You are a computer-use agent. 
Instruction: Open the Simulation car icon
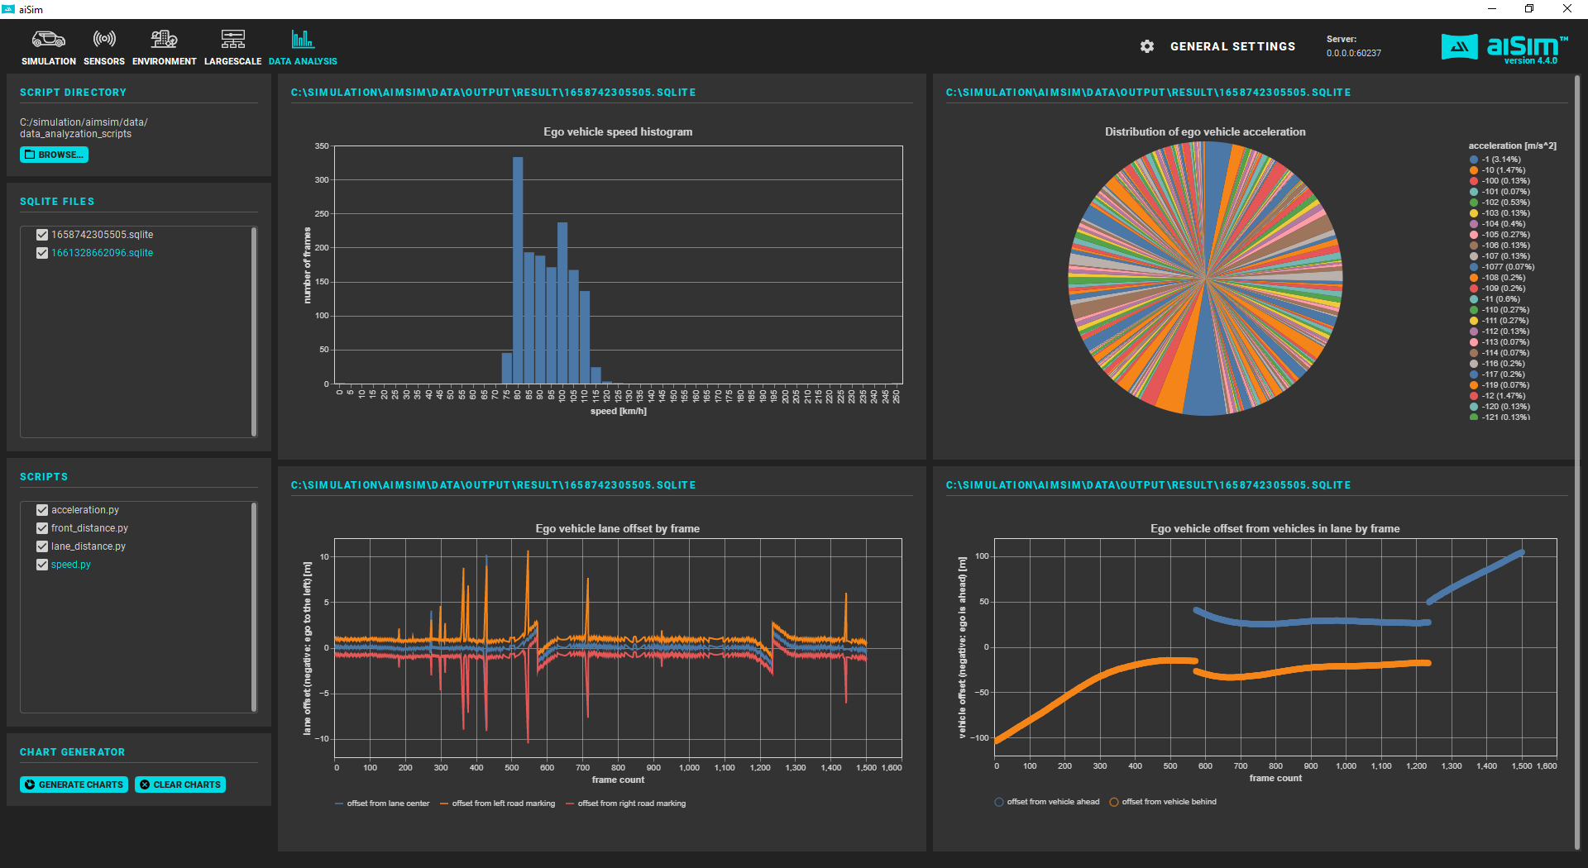pyautogui.click(x=48, y=40)
